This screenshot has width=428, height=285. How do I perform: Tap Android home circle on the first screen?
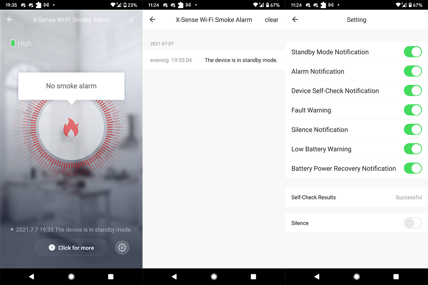click(71, 276)
